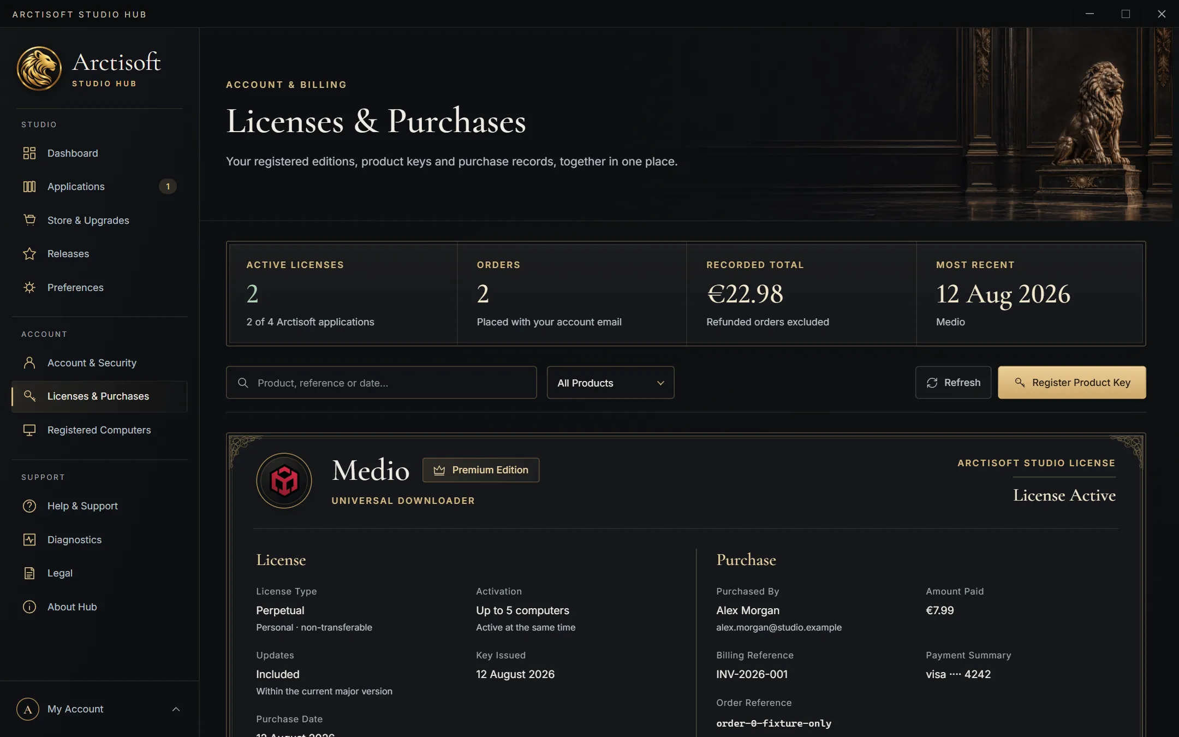
Task: Click the Up to 5 computers value
Action: (522, 610)
